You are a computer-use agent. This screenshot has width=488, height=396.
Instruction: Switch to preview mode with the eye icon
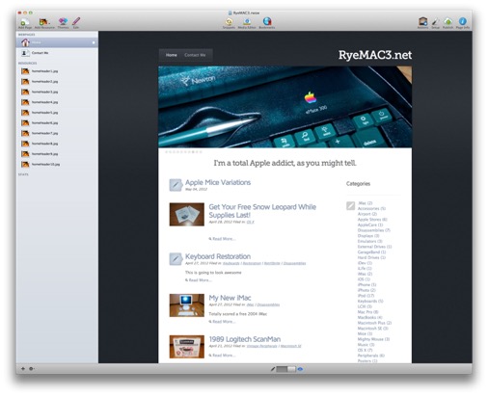(x=300, y=369)
